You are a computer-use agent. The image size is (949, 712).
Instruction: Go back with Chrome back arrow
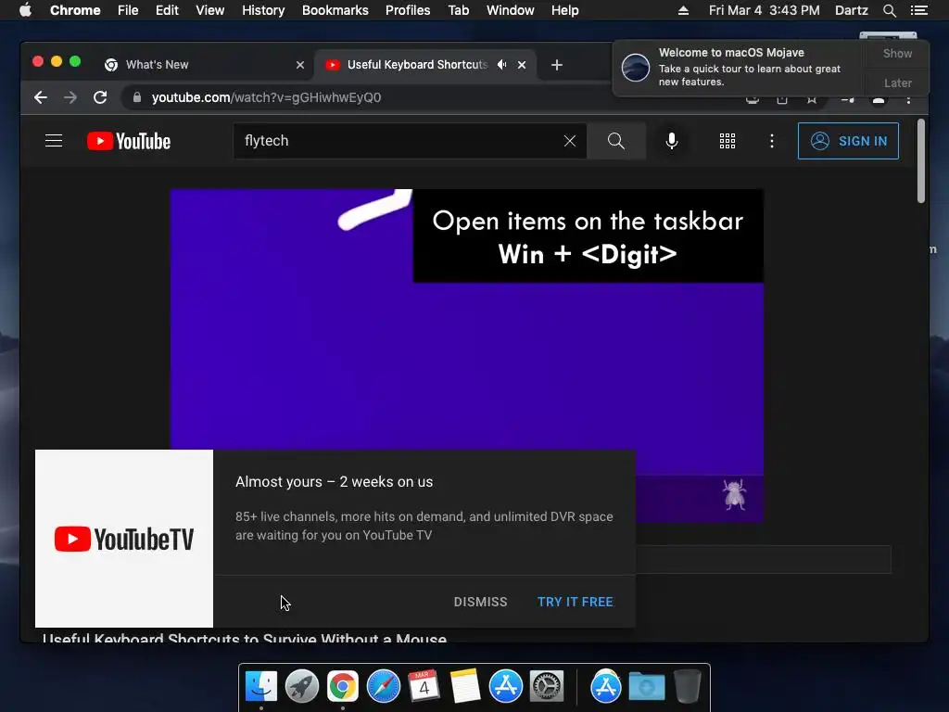(x=41, y=97)
